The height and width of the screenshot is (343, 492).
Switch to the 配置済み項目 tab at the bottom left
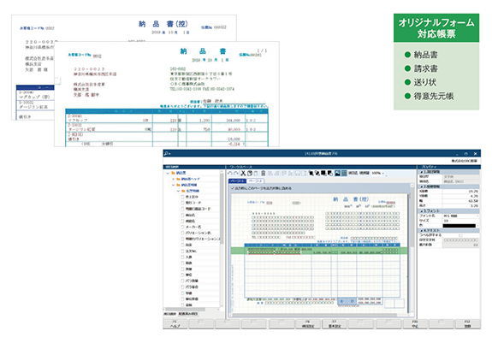coord(188,314)
